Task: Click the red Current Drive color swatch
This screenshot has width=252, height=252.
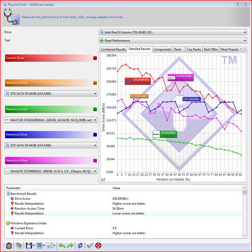Action: coord(95,58)
